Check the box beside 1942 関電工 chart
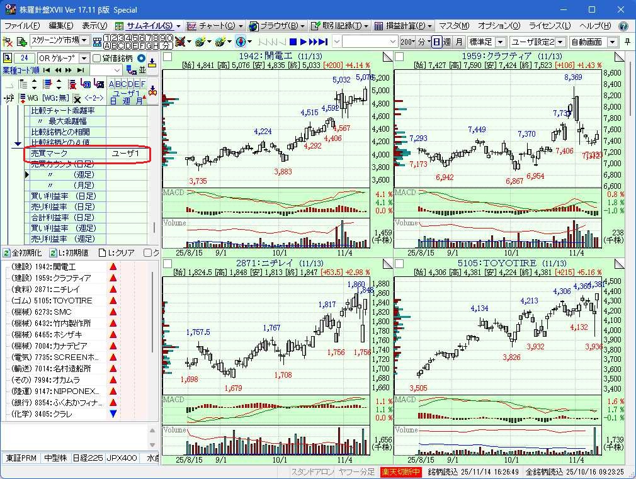The image size is (636, 479). click(x=168, y=57)
